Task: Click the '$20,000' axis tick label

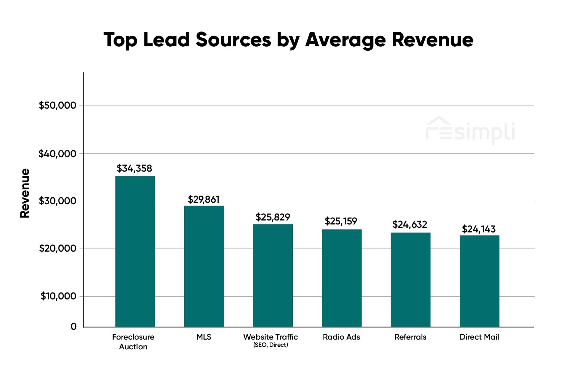Action: (x=58, y=248)
